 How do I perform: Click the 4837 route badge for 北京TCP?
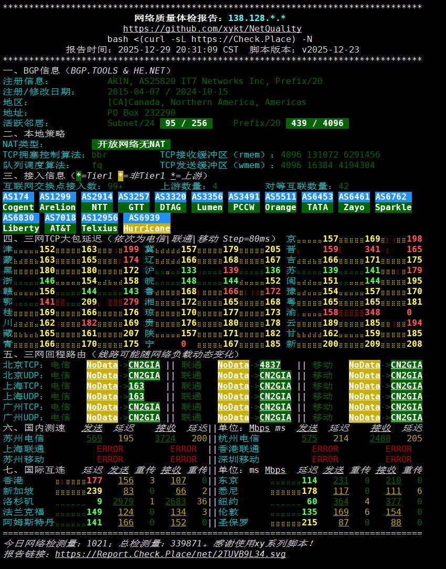(270, 365)
